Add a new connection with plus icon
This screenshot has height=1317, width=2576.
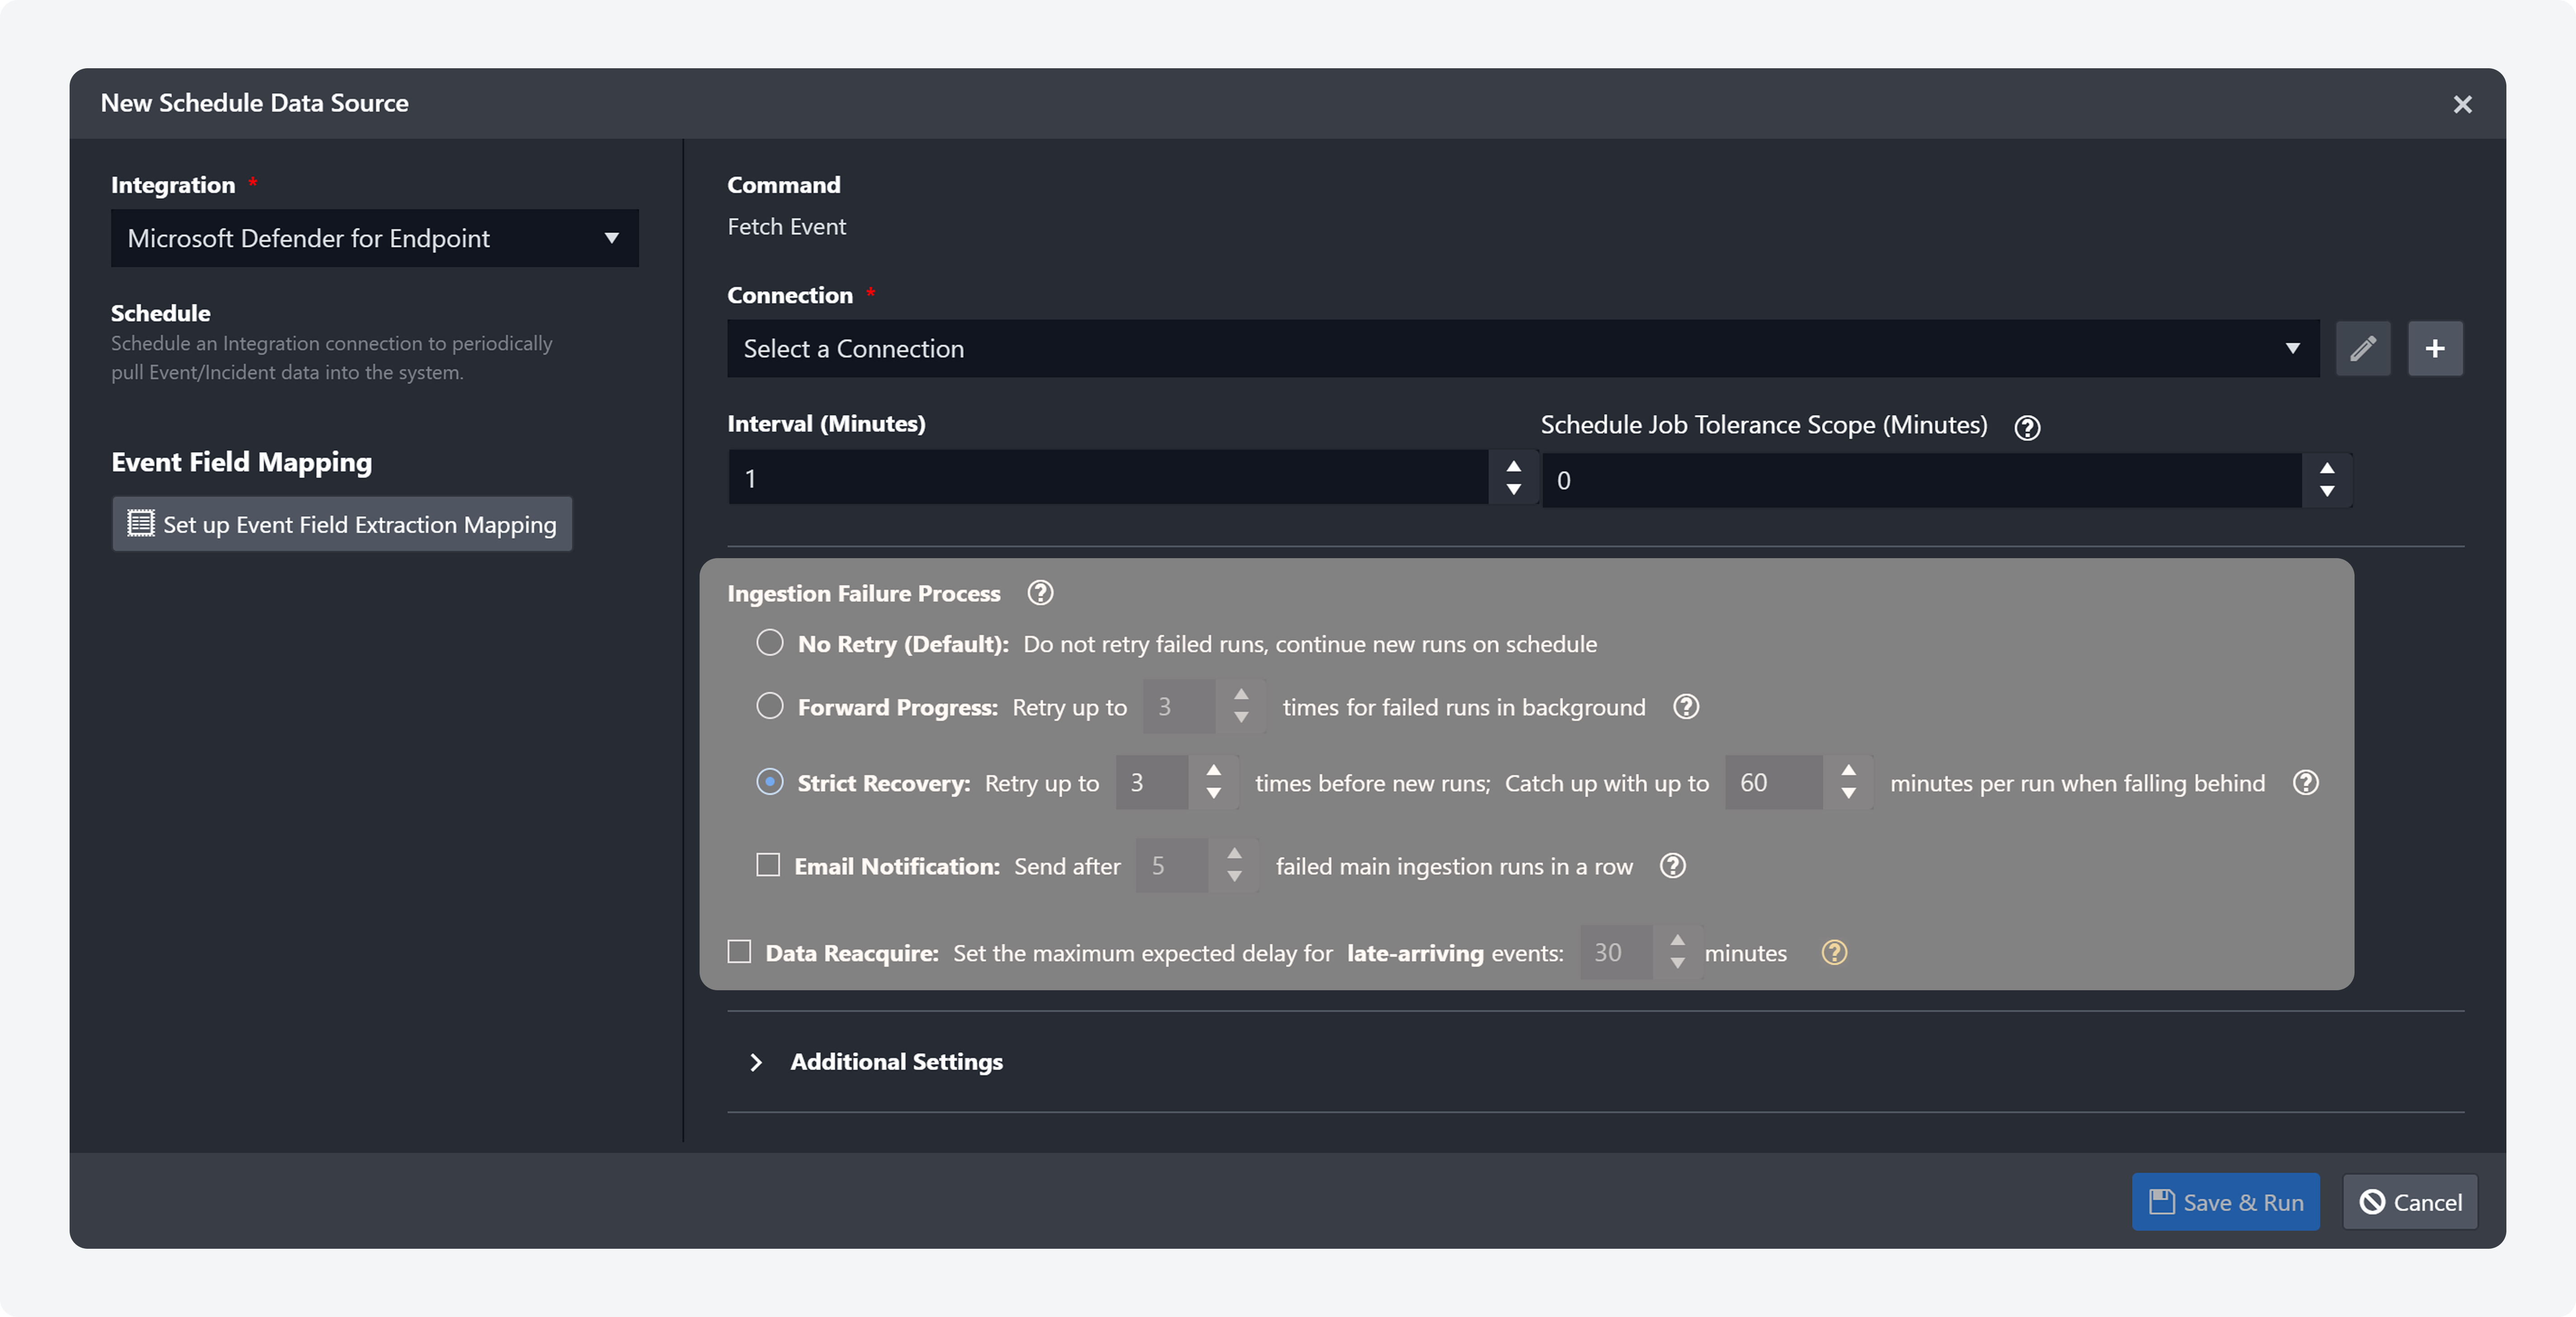click(x=2435, y=349)
